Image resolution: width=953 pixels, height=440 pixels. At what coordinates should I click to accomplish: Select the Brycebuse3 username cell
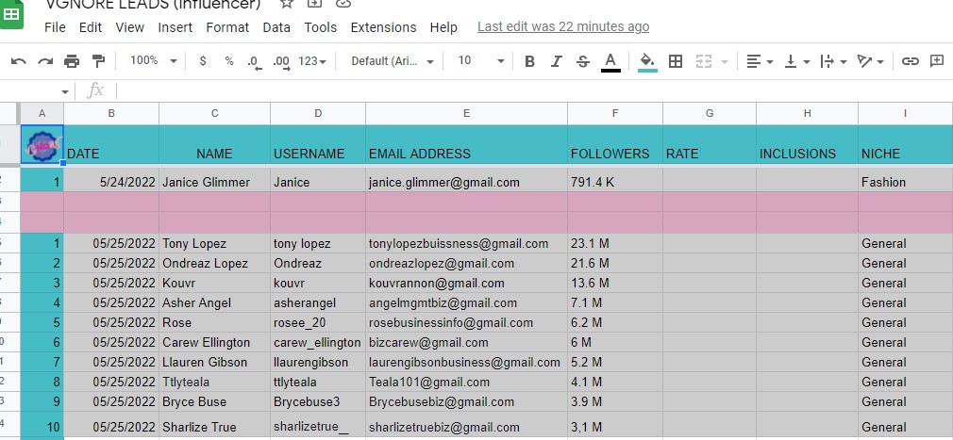[x=318, y=401]
